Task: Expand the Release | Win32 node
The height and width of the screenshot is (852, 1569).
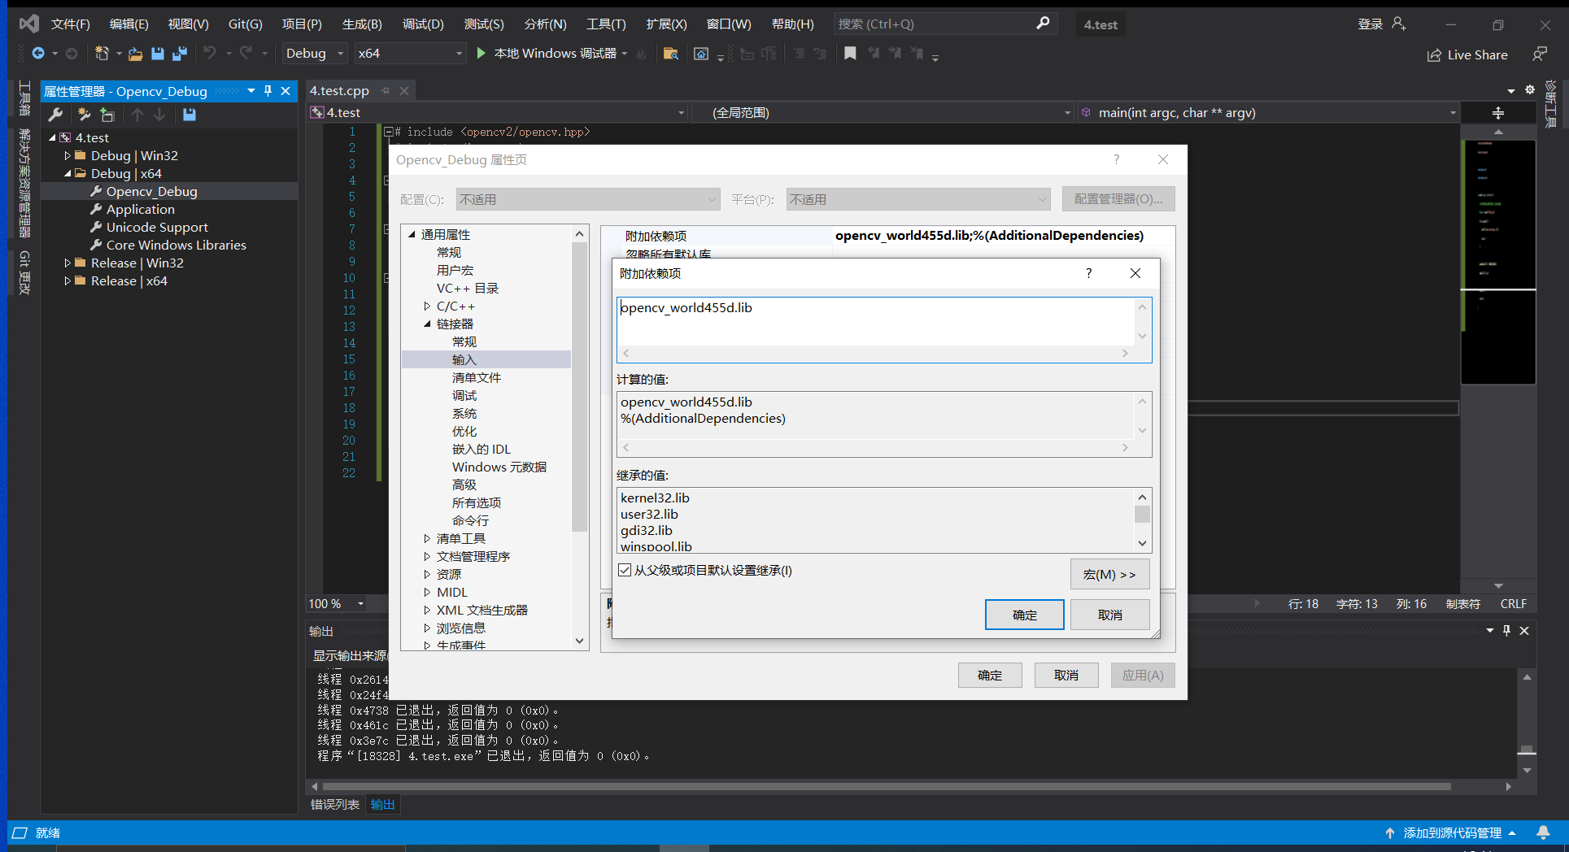Action: click(68, 263)
